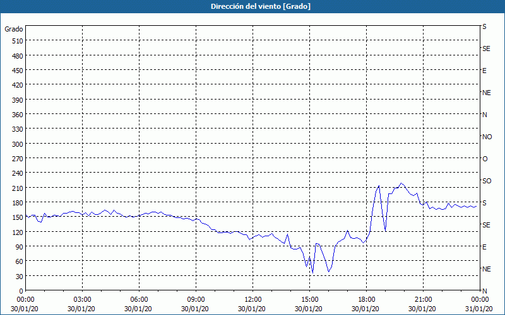Click the 150 degree axis label
The image size is (505, 315).
(x=18, y=217)
